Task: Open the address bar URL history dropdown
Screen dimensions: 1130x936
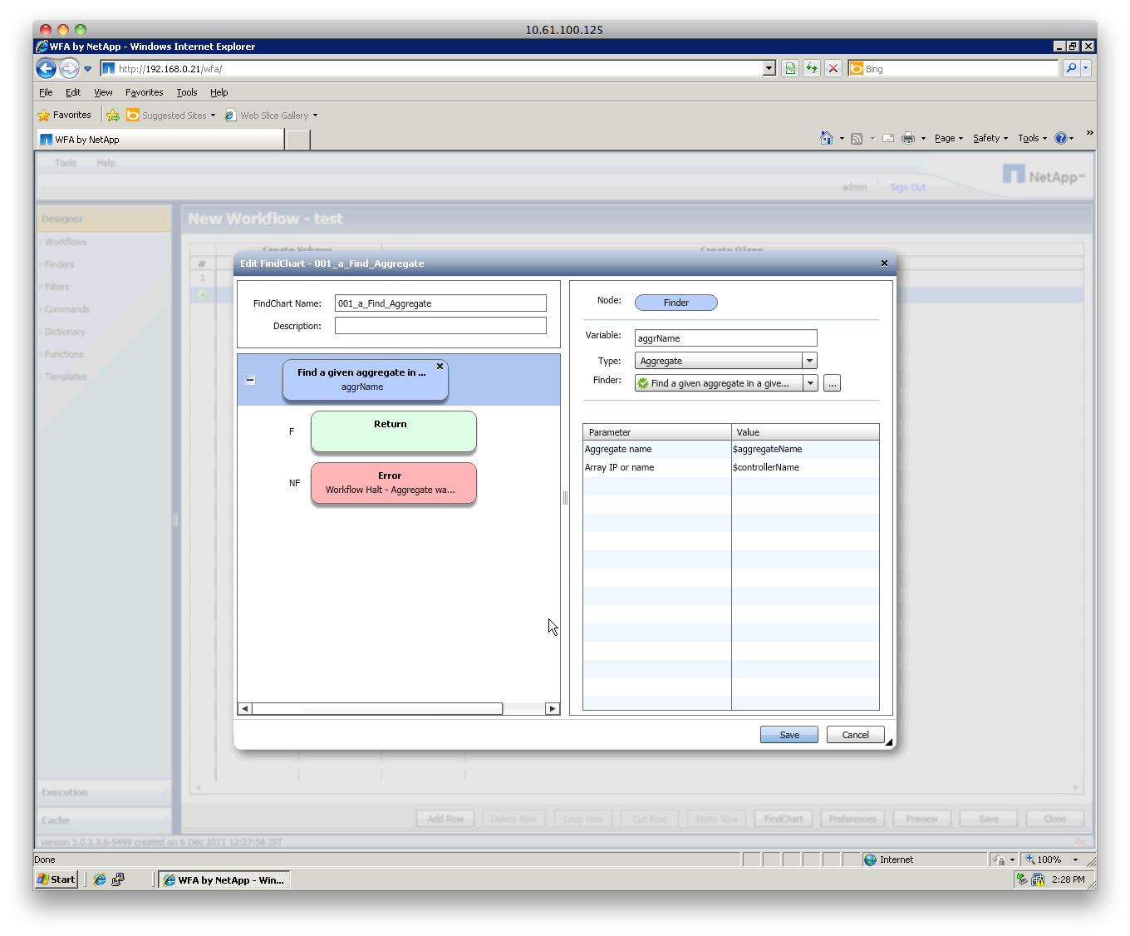Action: click(x=769, y=69)
